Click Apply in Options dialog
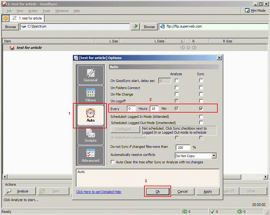The height and width of the screenshot is (215, 270). (x=208, y=191)
